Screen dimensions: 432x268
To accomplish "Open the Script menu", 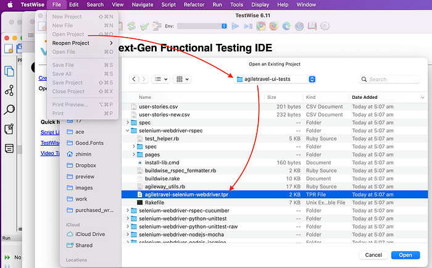I will pos(168,5).
